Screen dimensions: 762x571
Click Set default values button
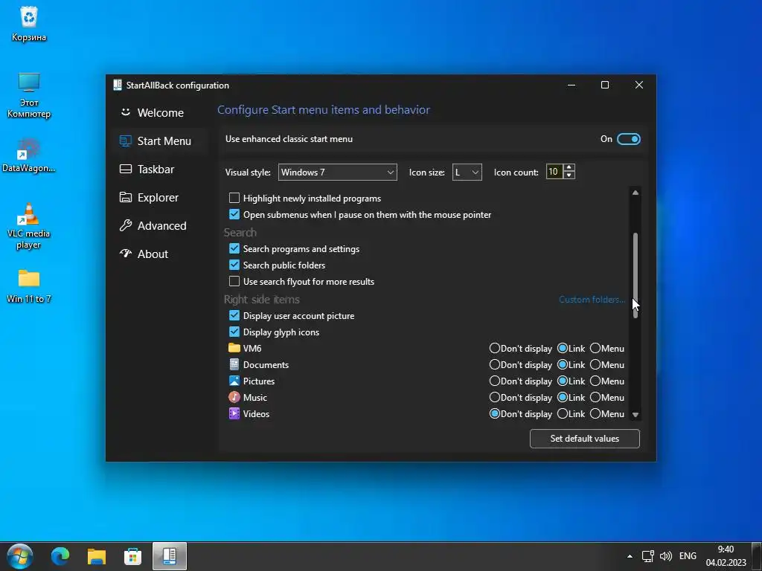pyautogui.click(x=585, y=439)
